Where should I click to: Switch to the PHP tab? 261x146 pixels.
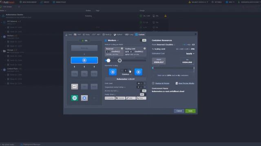pyautogui.click(x=77, y=34)
